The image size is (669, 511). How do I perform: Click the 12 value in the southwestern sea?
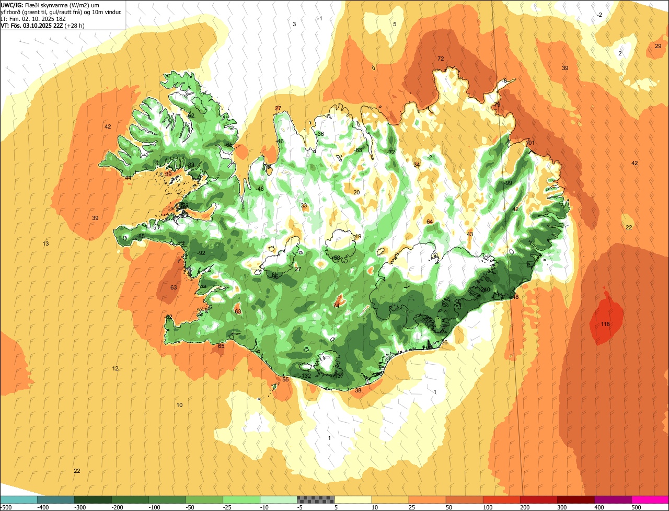click(115, 368)
